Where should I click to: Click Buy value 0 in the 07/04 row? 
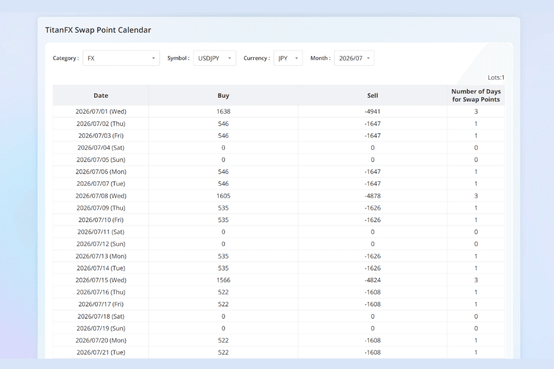223,148
